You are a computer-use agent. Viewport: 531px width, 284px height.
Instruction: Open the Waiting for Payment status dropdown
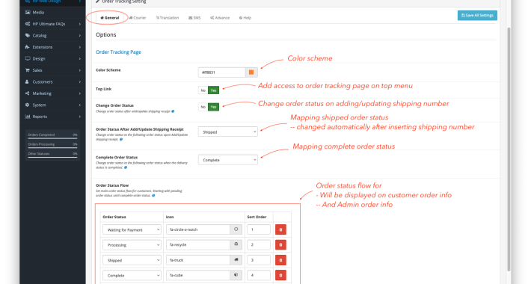[132, 229]
